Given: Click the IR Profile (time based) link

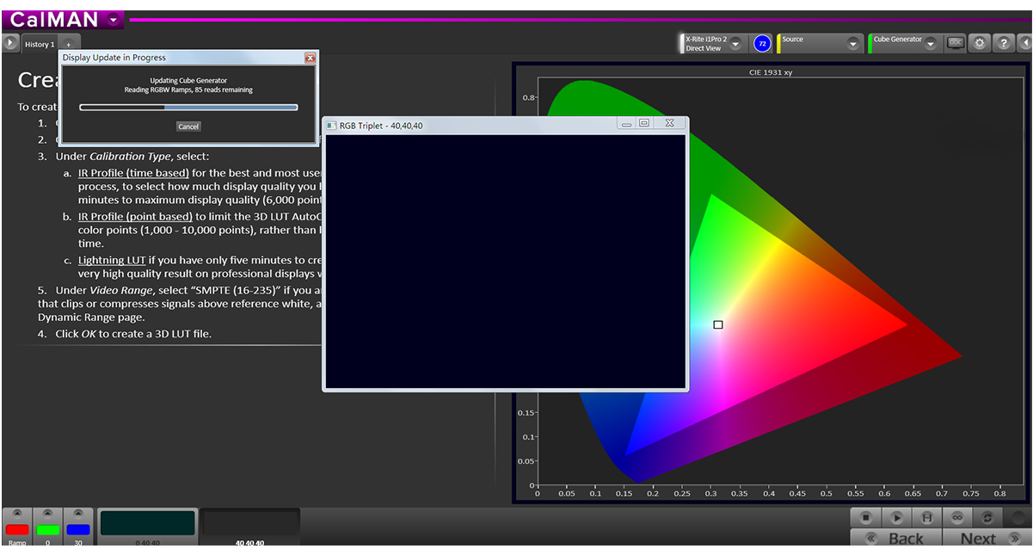Looking at the screenshot, I should (133, 173).
